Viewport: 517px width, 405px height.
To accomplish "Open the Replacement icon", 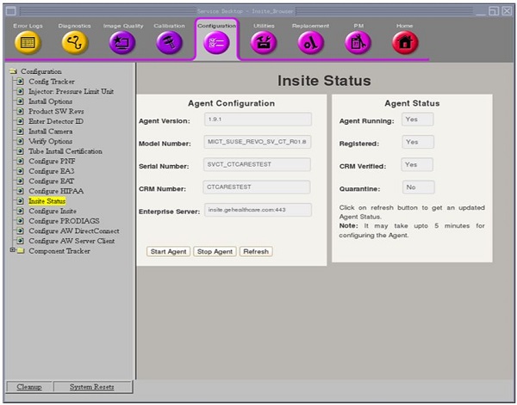I will 310,43.
